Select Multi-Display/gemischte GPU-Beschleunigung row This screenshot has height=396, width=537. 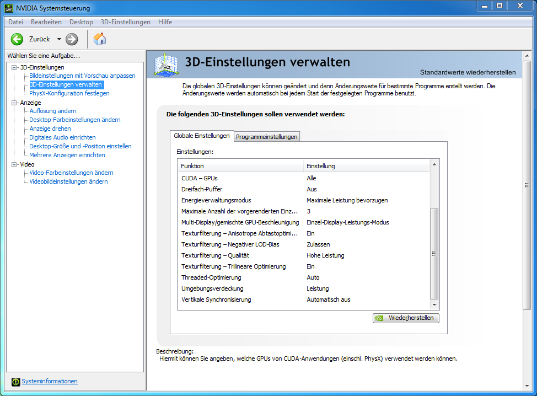(x=304, y=222)
